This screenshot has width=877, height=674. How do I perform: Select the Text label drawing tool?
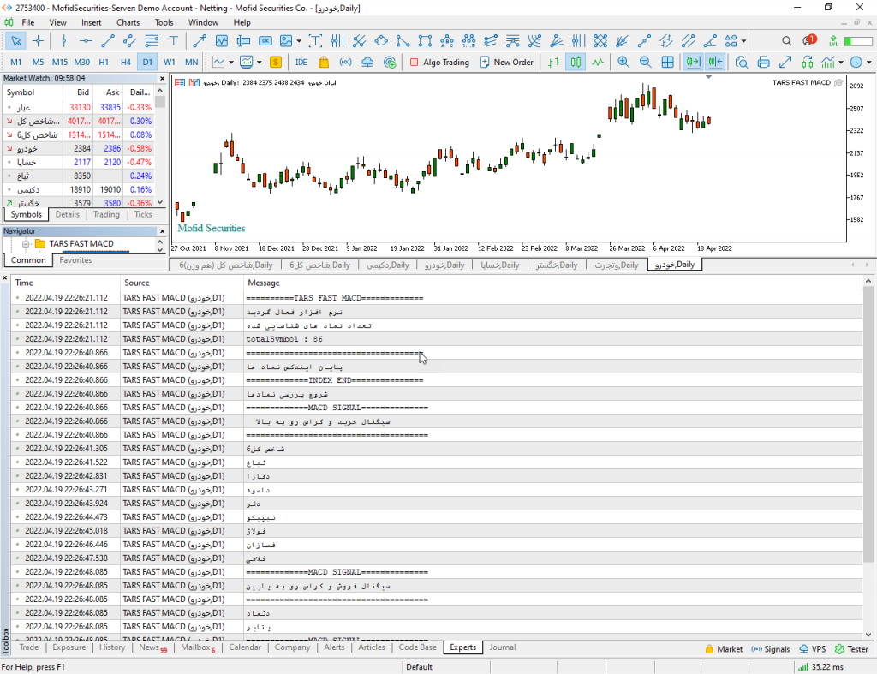(174, 40)
